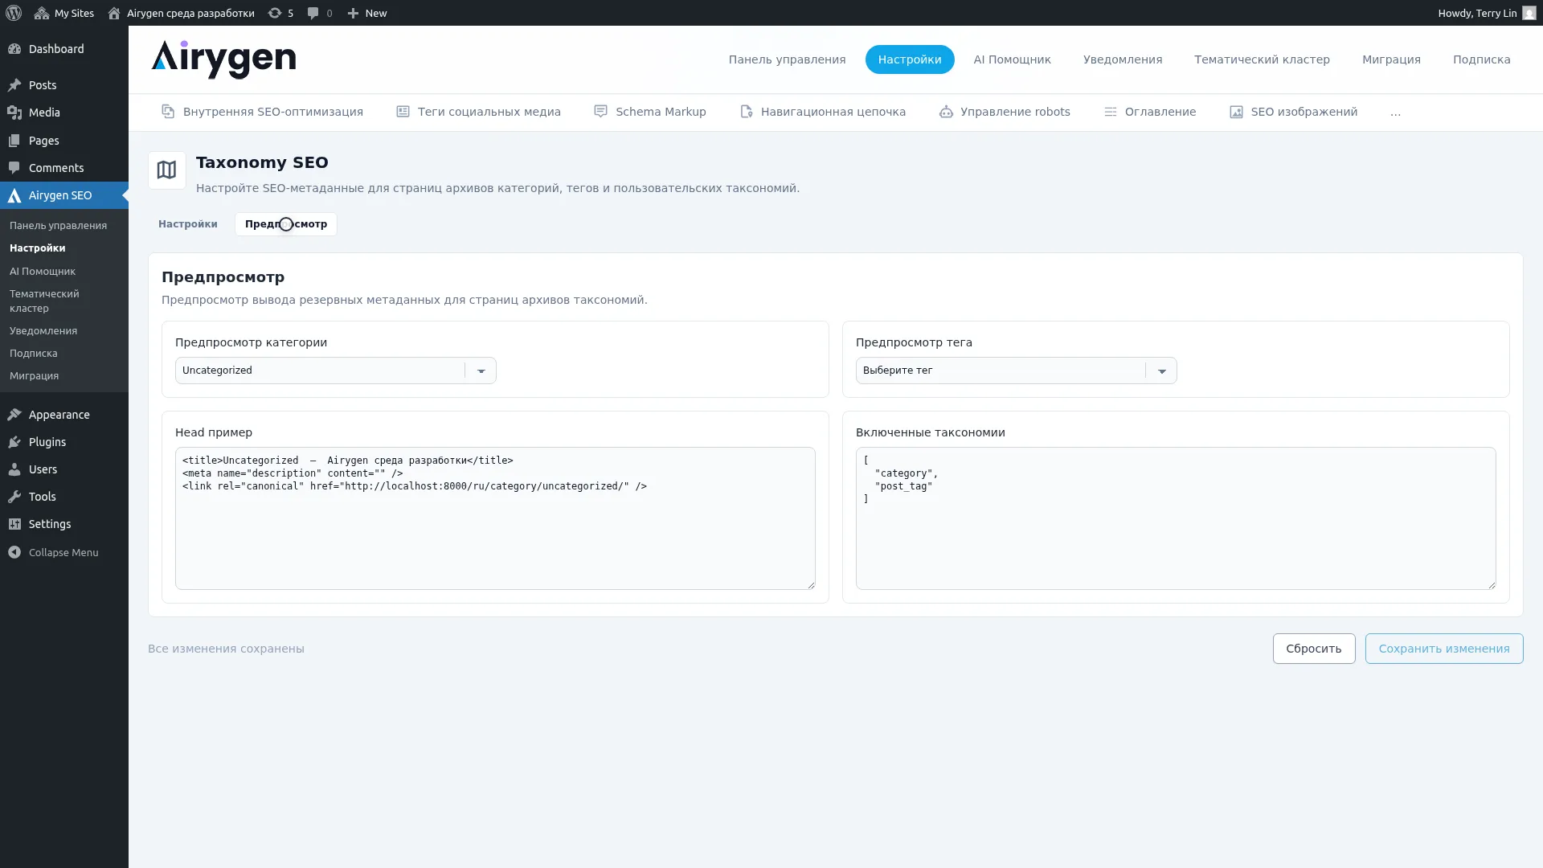Click the site home icon in admin bar
1543x868 pixels.
click(x=114, y=13)
